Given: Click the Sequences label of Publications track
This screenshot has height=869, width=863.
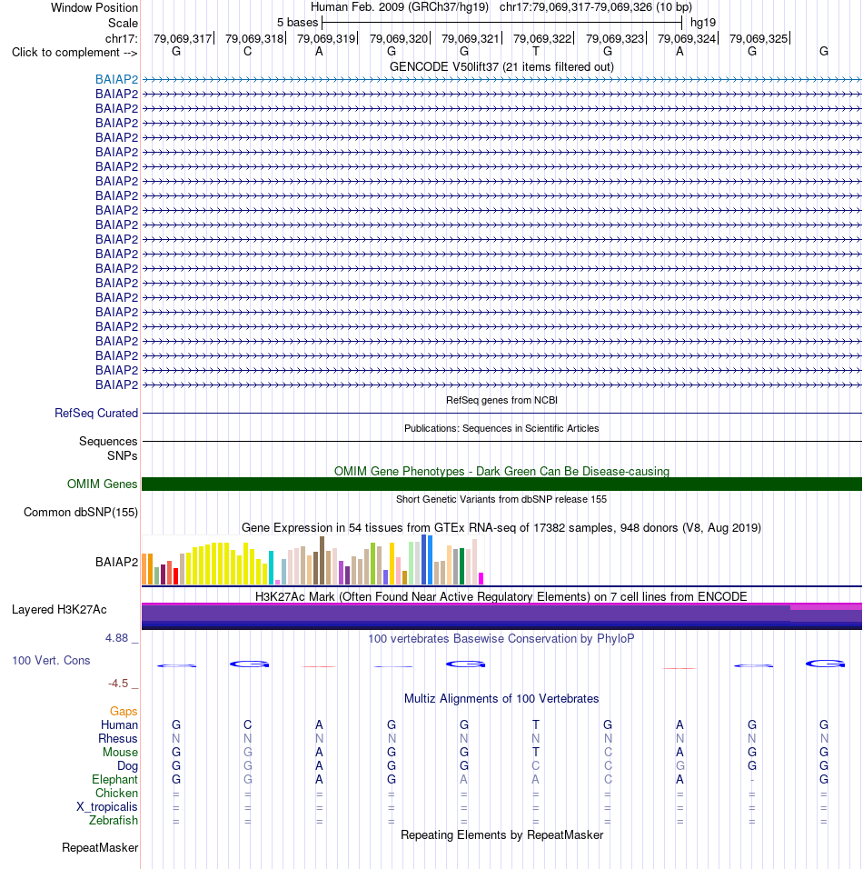Looking at the screenshot, I should click(108, 442).
